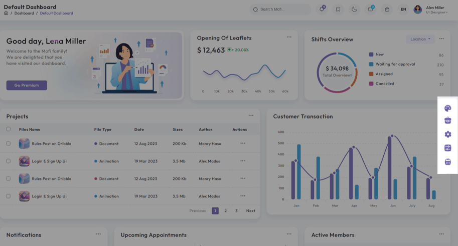Open settings gear in side panel
The height and width of the screenshot is (246, 458).
[x=447, y=134]
